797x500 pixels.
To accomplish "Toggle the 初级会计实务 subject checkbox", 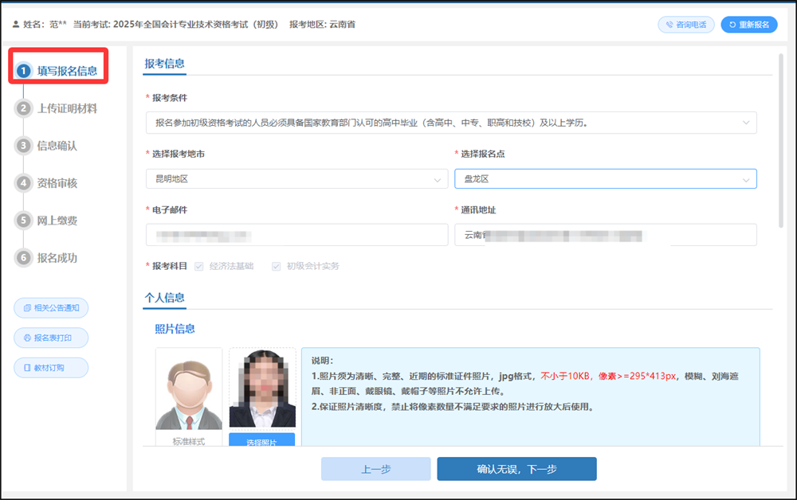I will [x=276, y=267].
